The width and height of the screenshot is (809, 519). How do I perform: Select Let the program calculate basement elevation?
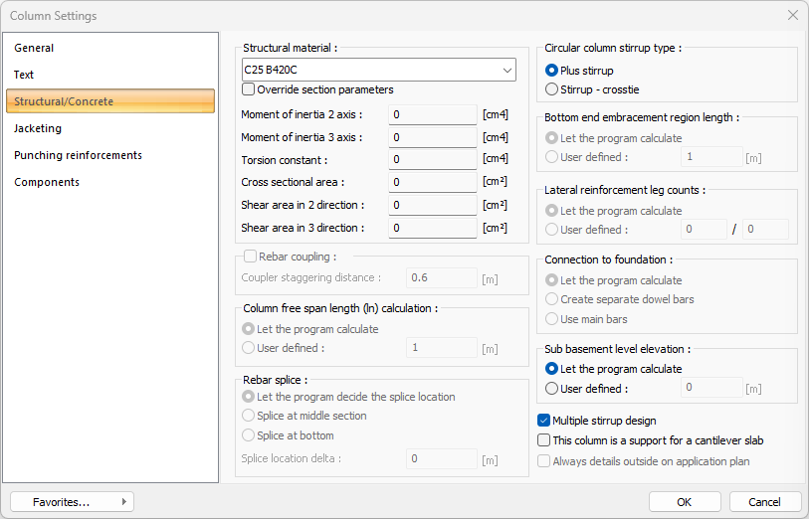552,369
